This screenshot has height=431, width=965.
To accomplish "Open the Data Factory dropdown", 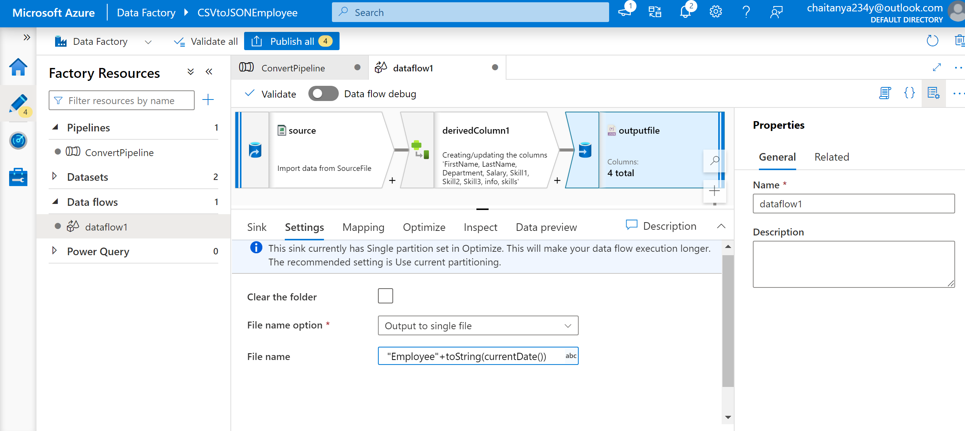I will [148, 42].
